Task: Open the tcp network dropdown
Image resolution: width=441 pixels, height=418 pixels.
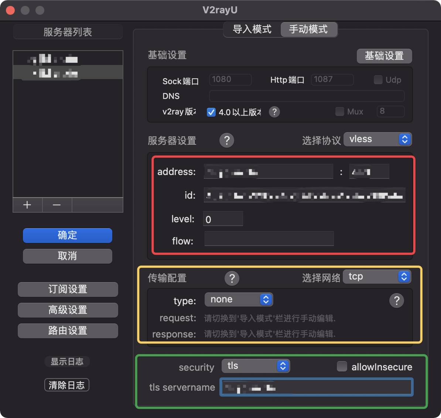Action: (x=376, y=276)
